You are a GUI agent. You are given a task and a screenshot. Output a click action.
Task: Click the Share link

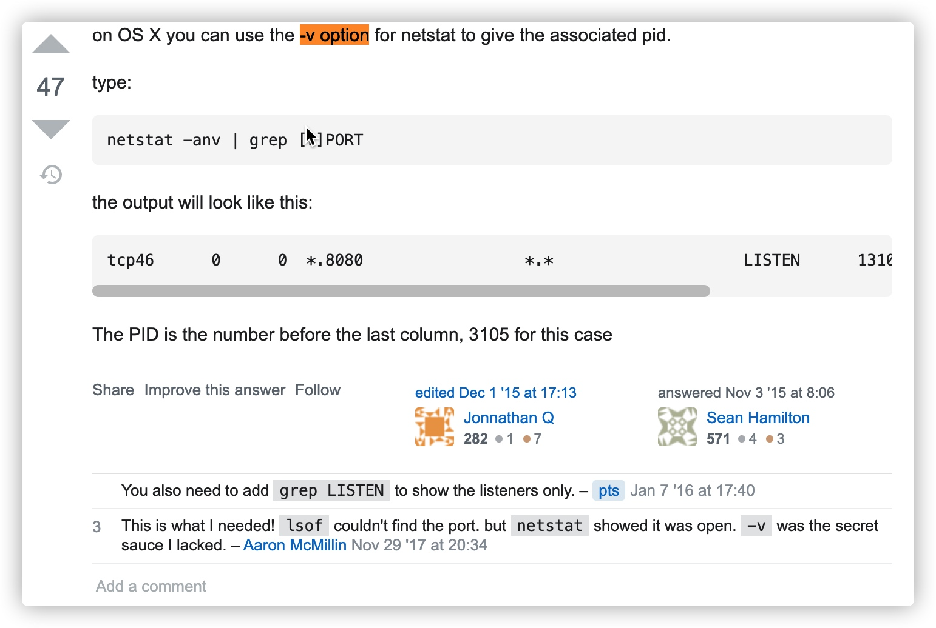point(113,390)
